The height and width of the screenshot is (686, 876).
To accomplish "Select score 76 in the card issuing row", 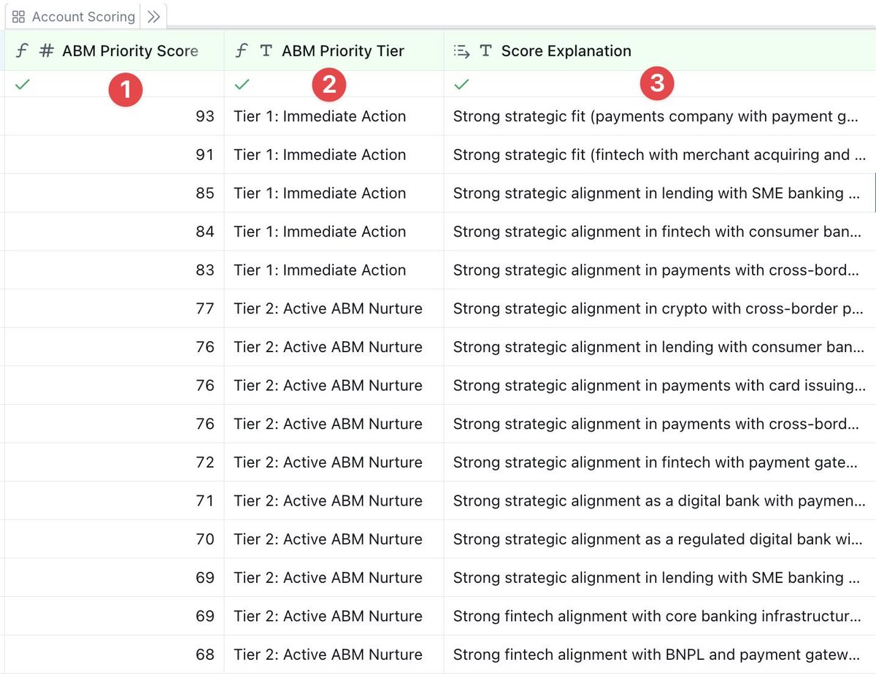I will 114,385.
